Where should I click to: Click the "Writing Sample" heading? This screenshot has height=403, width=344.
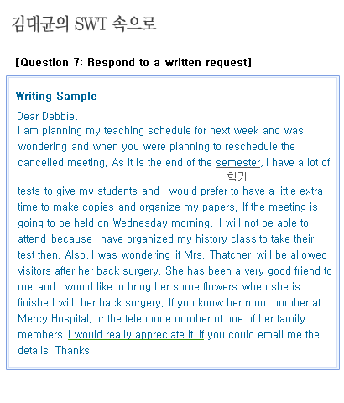pyautogui.click(x=56, y=96)
